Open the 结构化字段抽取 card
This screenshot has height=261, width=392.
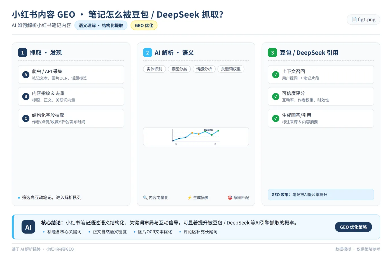pos(71,118)
